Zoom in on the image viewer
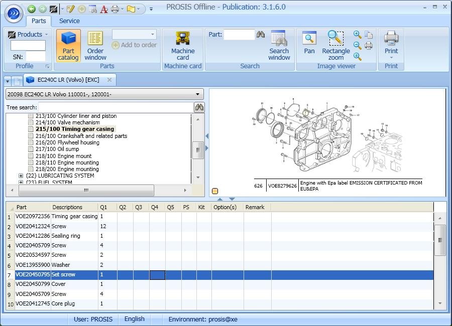This screenshot has width=452, height=326. pos(358,35)
